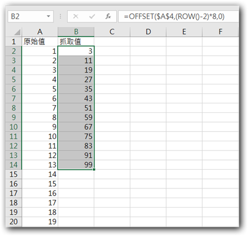The width and height of the screenshot is (248, 236).
Task: Click cell A17 containing 16
Action: click(40, 193)
